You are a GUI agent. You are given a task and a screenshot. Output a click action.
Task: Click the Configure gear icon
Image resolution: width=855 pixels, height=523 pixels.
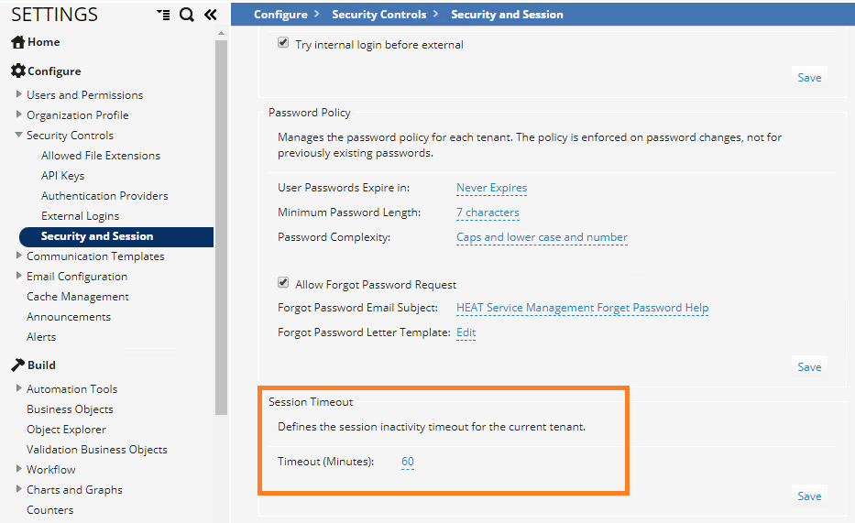point(17,71)
